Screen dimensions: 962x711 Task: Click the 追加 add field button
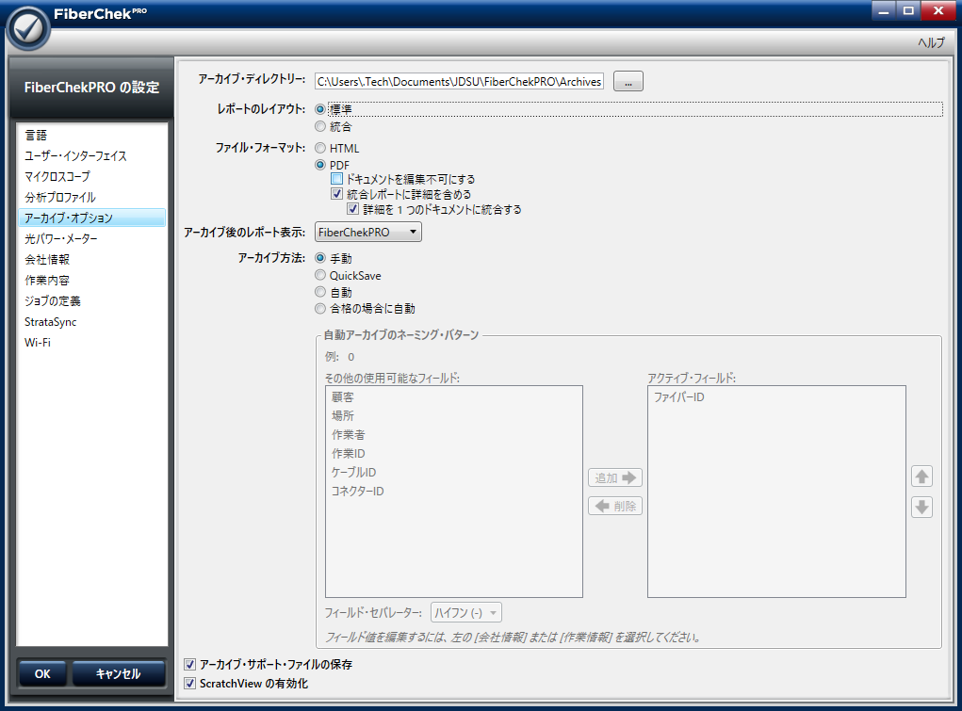[x=615, y=477]
